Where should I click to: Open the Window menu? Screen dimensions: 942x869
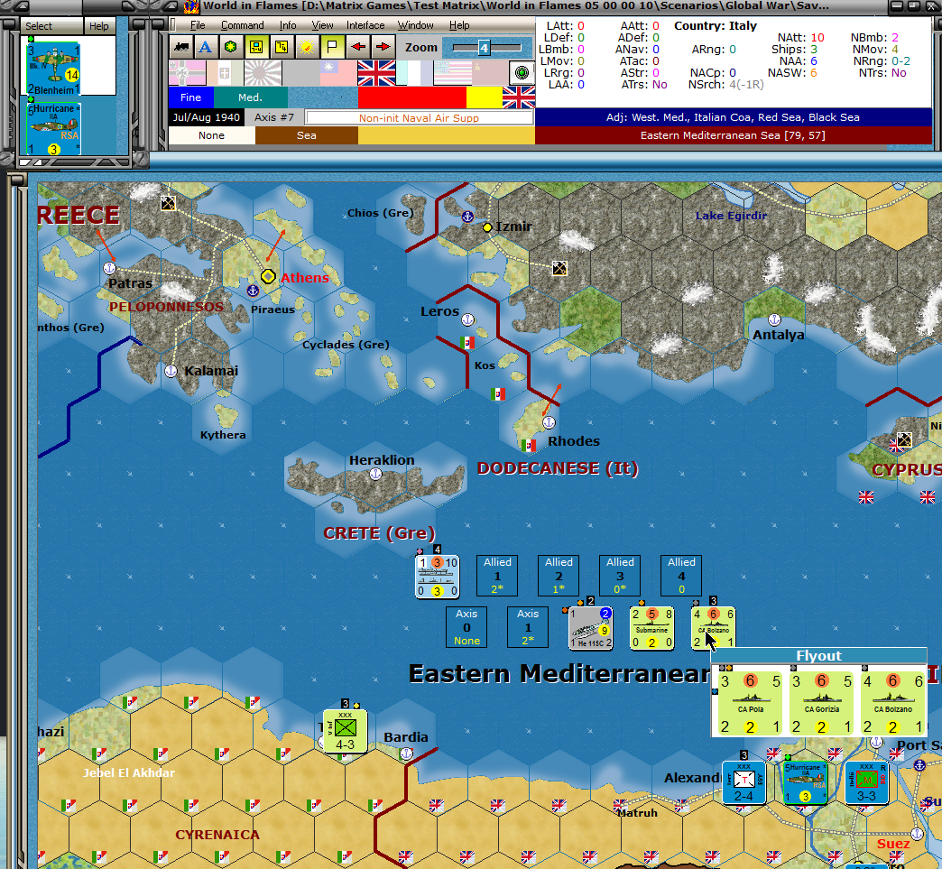pos(415,25)
